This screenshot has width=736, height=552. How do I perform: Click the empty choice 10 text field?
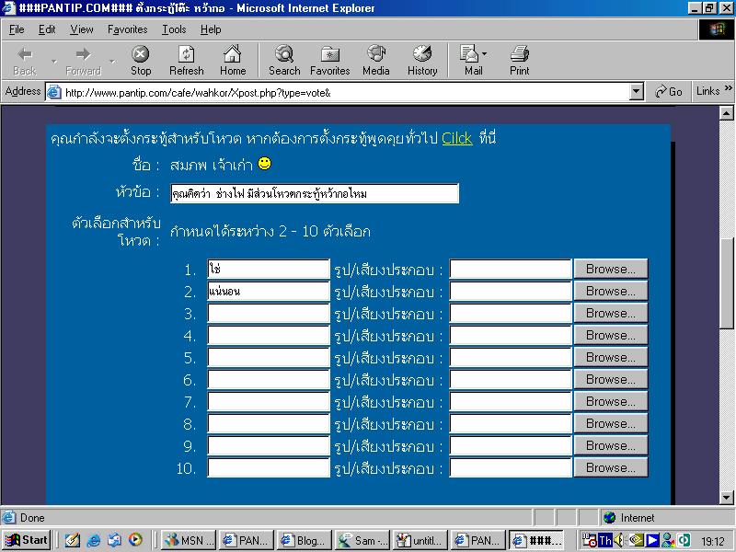pyautogui.click(x=269, y=467)
